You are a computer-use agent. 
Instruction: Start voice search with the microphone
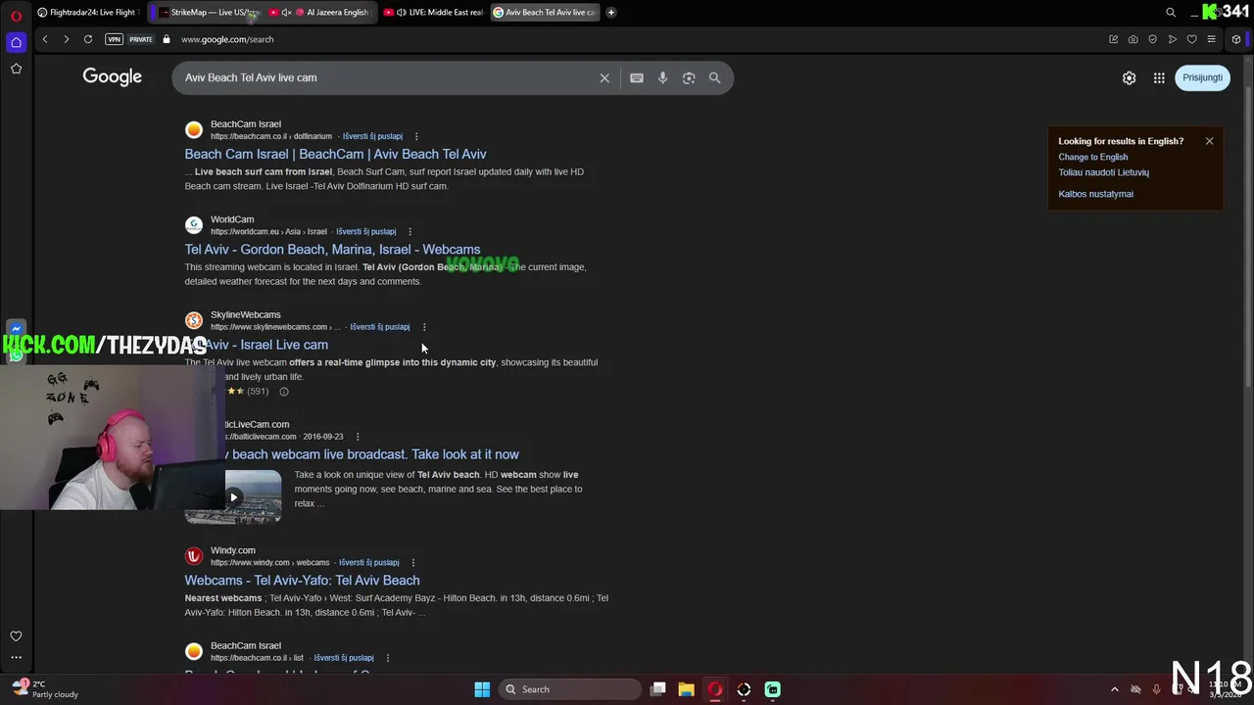click(662, 78)
